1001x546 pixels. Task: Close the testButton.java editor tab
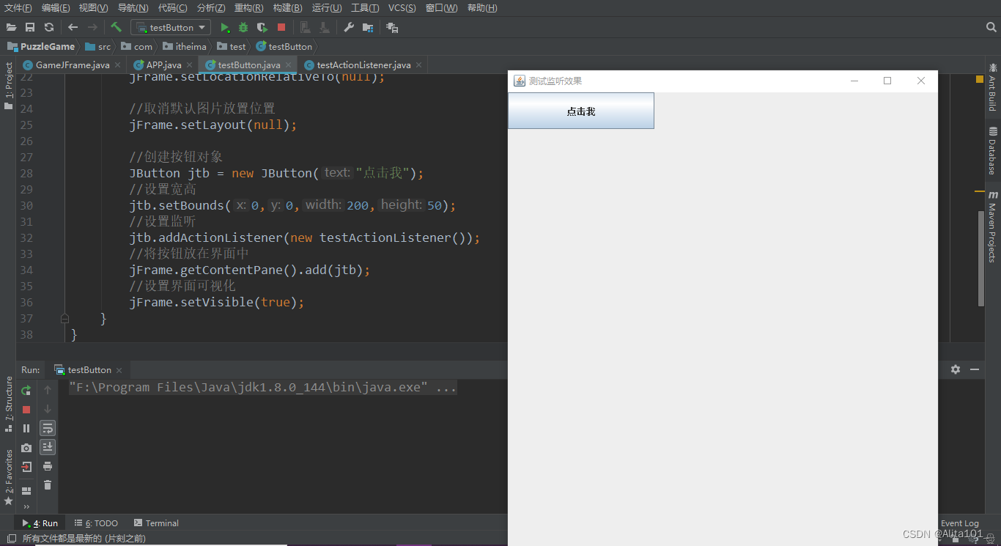tap(288, 65)
